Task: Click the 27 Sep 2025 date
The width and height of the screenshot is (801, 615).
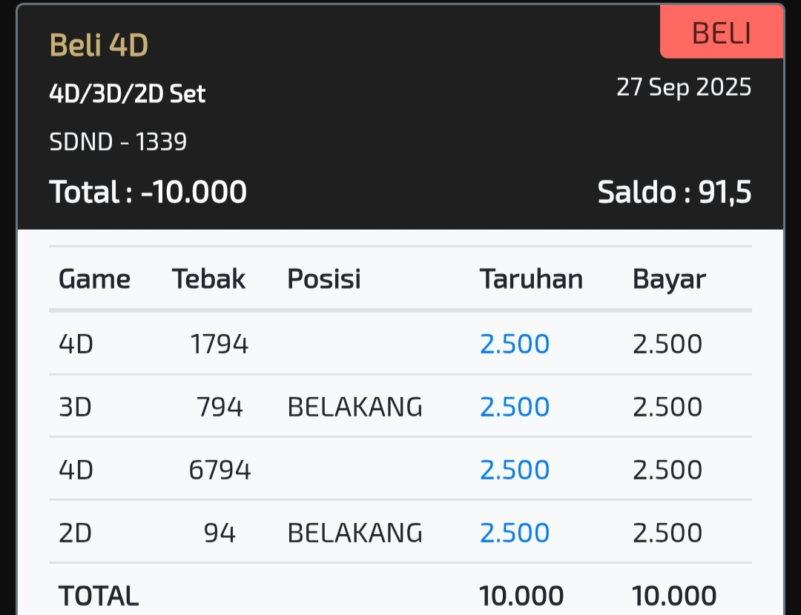Action: coord(684,87)
